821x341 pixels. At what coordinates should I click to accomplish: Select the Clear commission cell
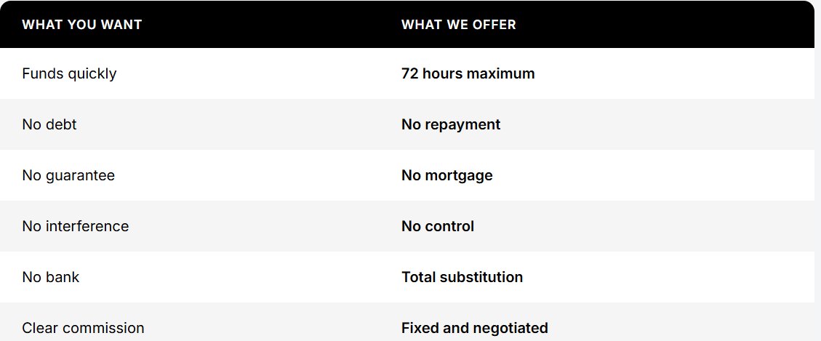pyautogui.click(x=83, y=328)
